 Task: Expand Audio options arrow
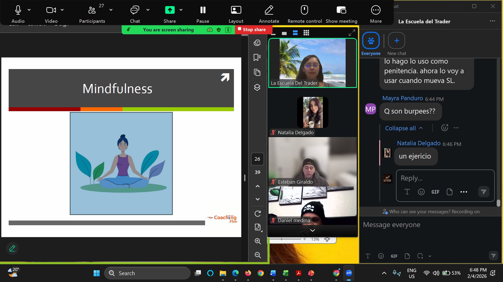tap(29, 10)
